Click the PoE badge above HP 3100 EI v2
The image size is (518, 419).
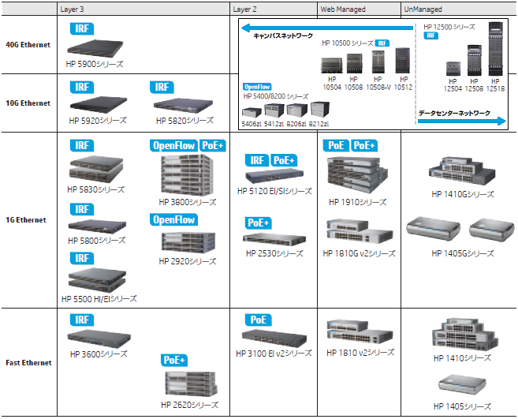coord(259,320)
